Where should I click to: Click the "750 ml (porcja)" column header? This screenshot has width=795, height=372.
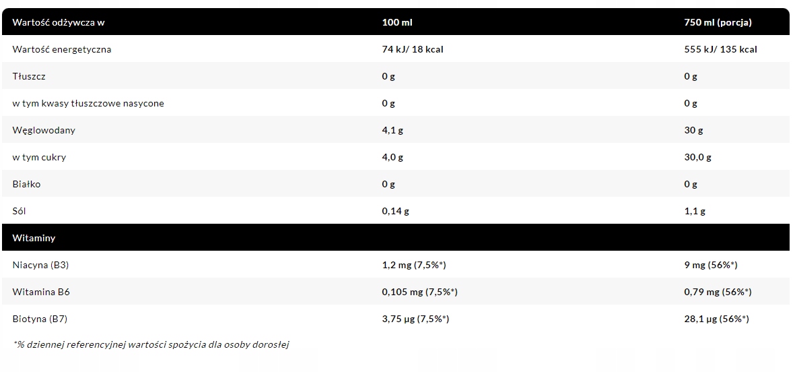pyautogui.click(x=718, y=22)
